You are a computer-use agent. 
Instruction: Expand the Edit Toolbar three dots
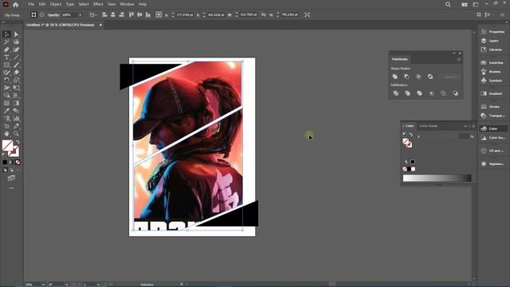tap(11, 188)
